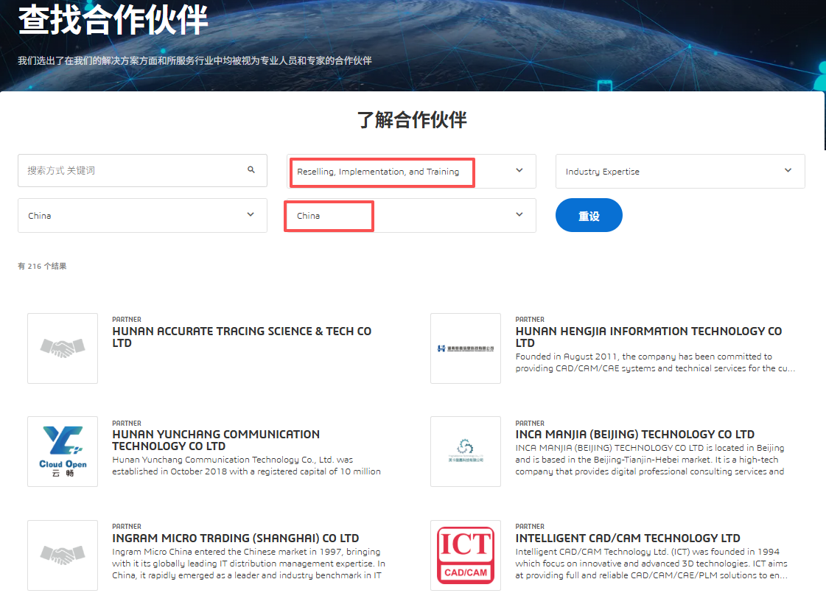
Task: Click the 了解合作伙伴 heading
Action: point(413,119)
